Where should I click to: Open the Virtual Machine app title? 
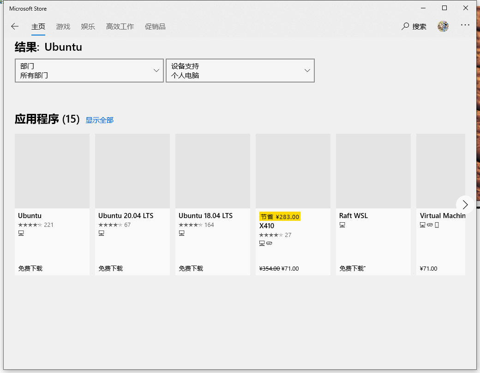[443, 215]
